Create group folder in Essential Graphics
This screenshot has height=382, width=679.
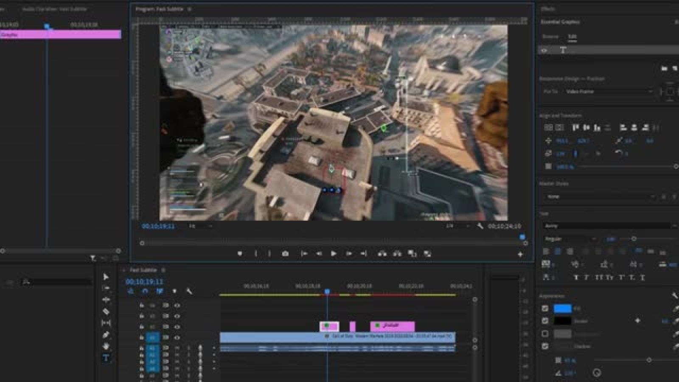pos(664,68)
